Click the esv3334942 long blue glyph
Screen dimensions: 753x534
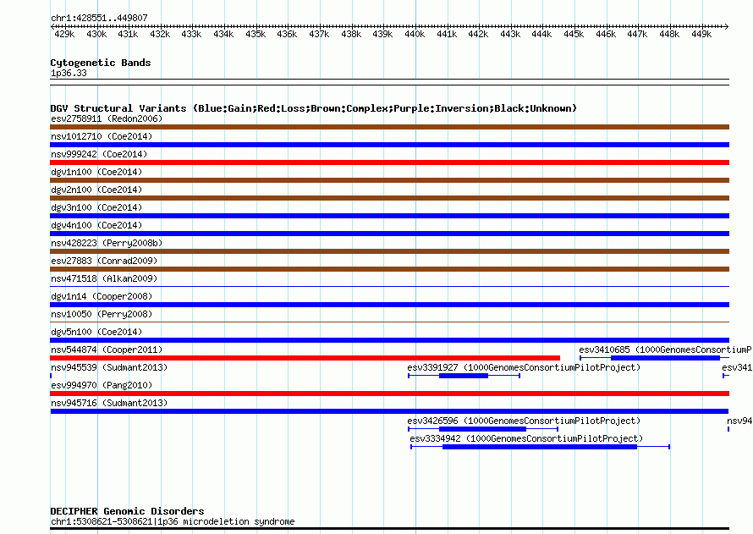[x=541, y=447]
